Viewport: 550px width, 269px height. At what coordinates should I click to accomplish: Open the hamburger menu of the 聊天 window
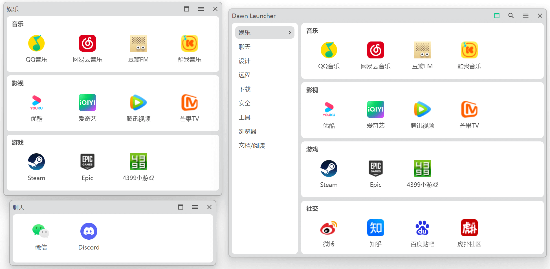[195, 207]
